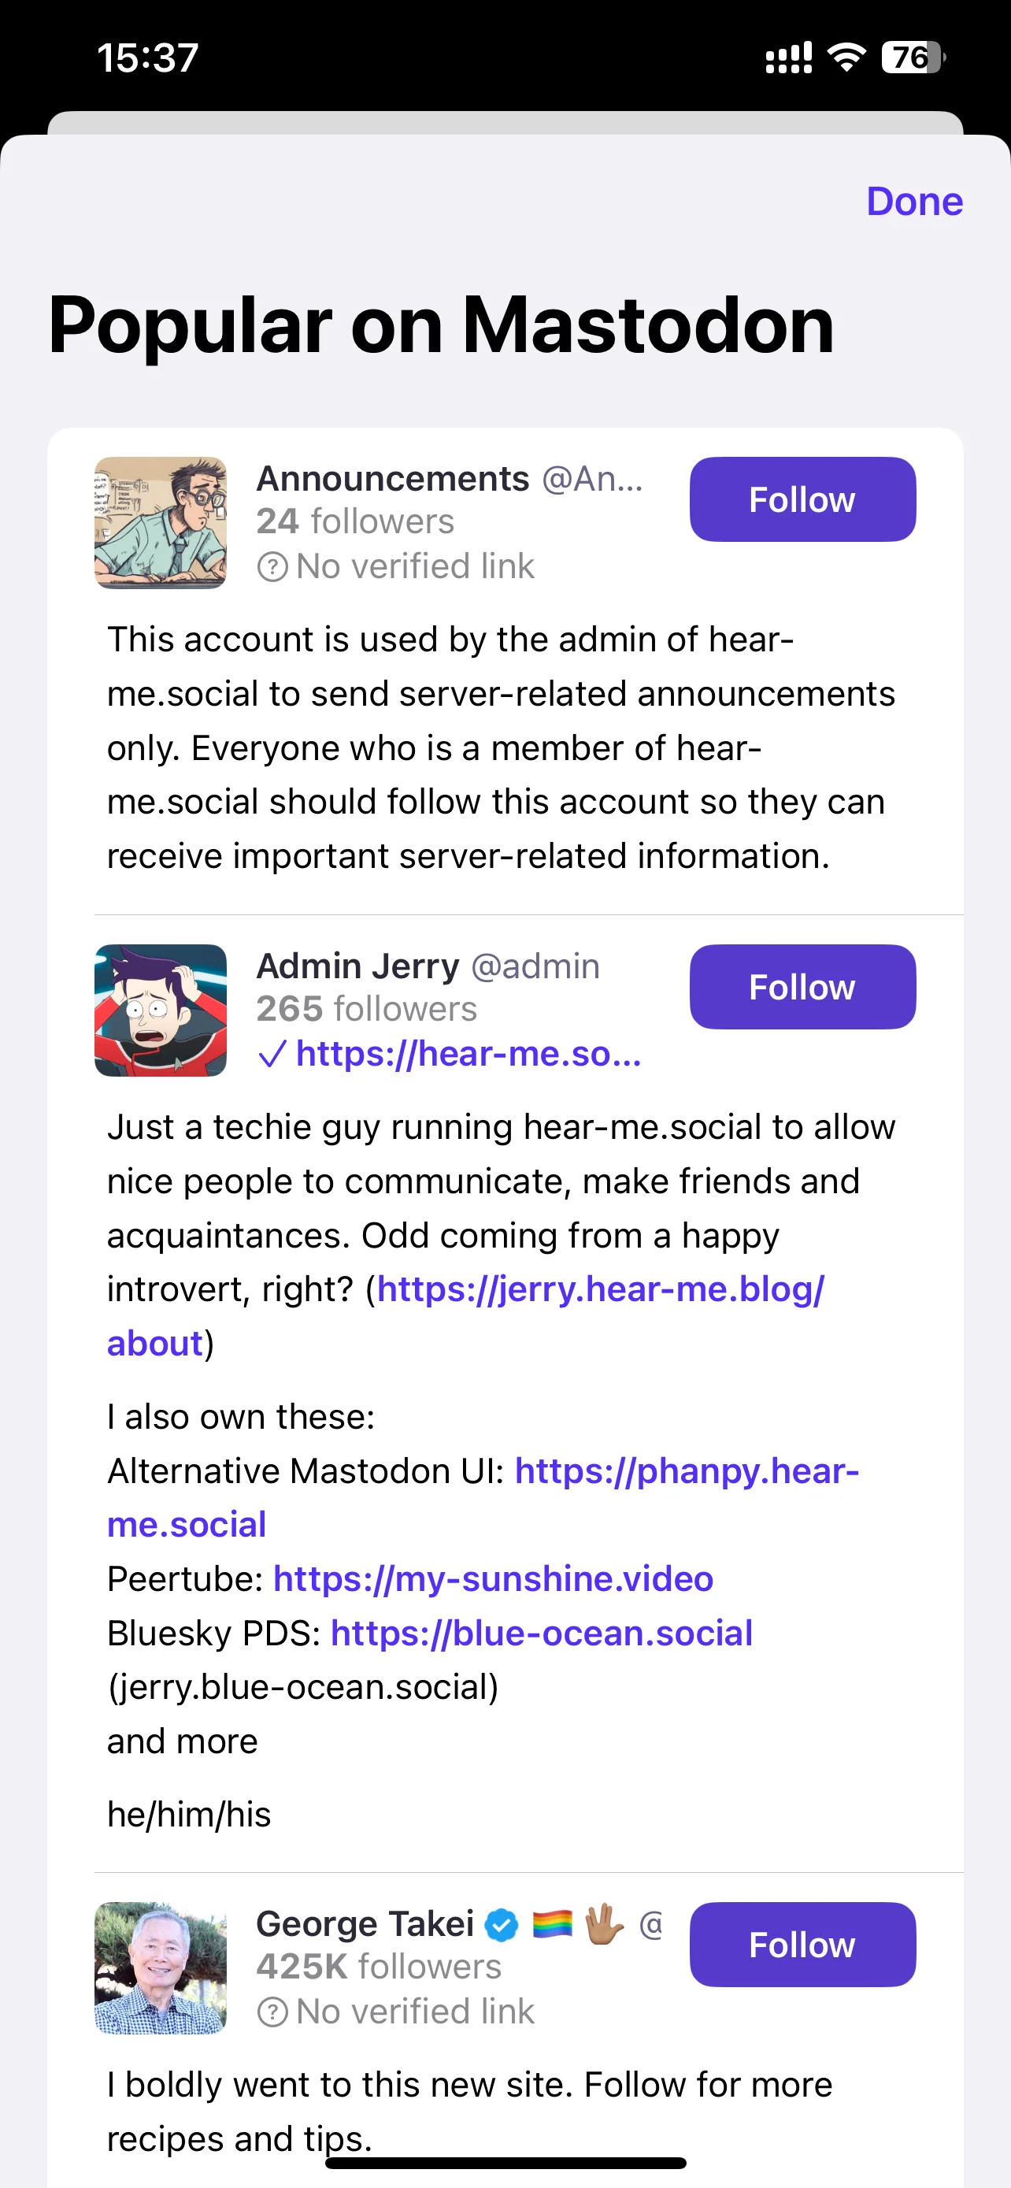Open the jerry.hear-me.blog/about link
Screen dimensions: 1011x2188
click(465, 1315)
